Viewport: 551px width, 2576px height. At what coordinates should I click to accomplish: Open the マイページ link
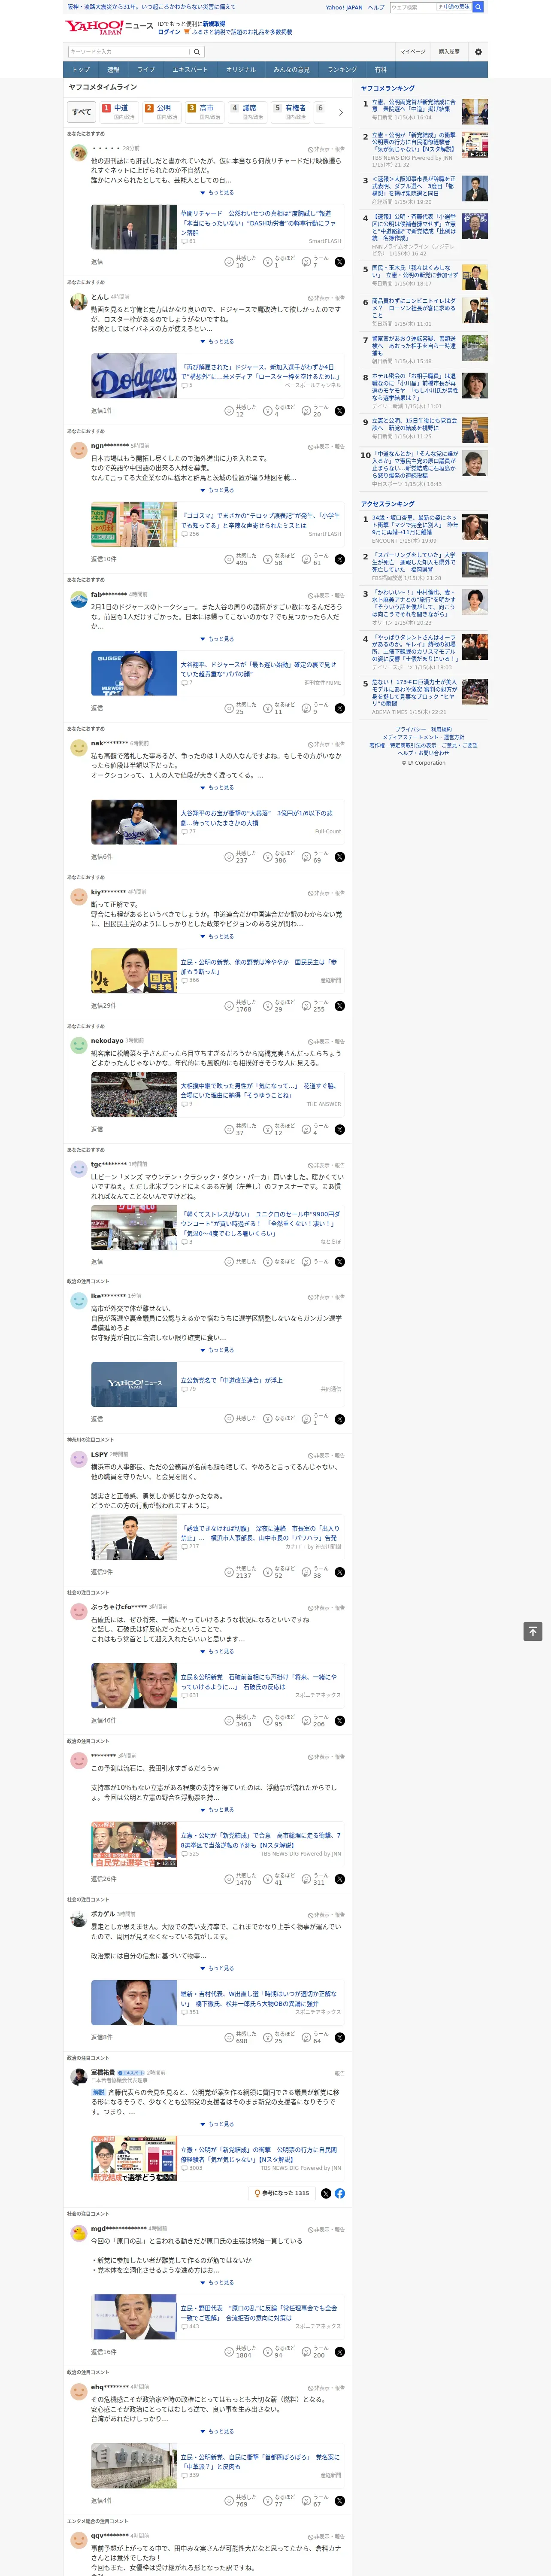click(413, 52)
